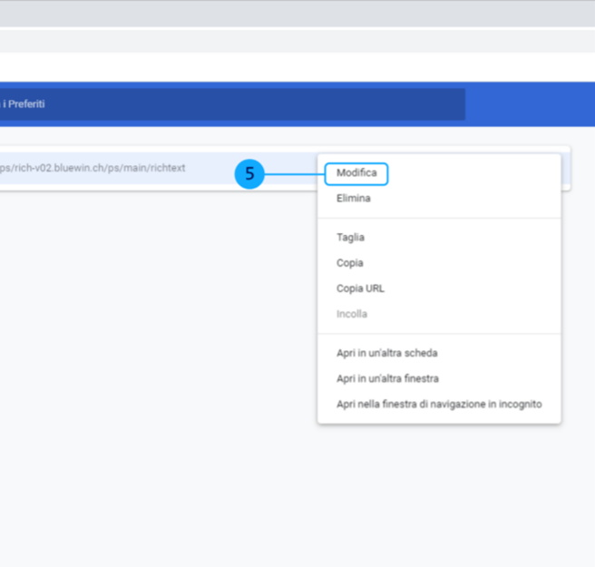The image size is (595, 567).
Task: Open bookmark in incognito navigation window
Action: point(438,404)
